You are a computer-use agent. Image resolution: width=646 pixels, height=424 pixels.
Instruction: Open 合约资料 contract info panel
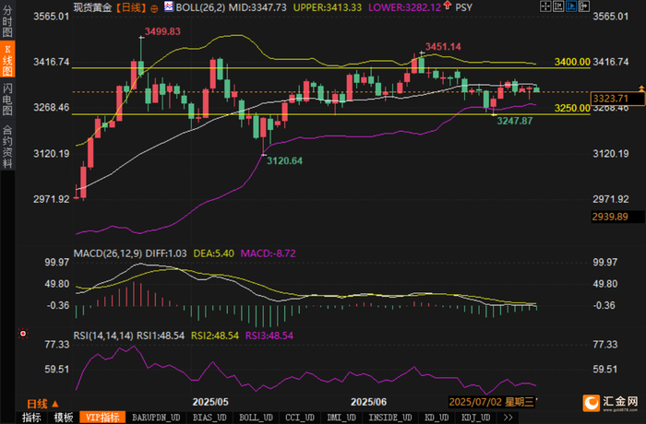pos(7,147)
